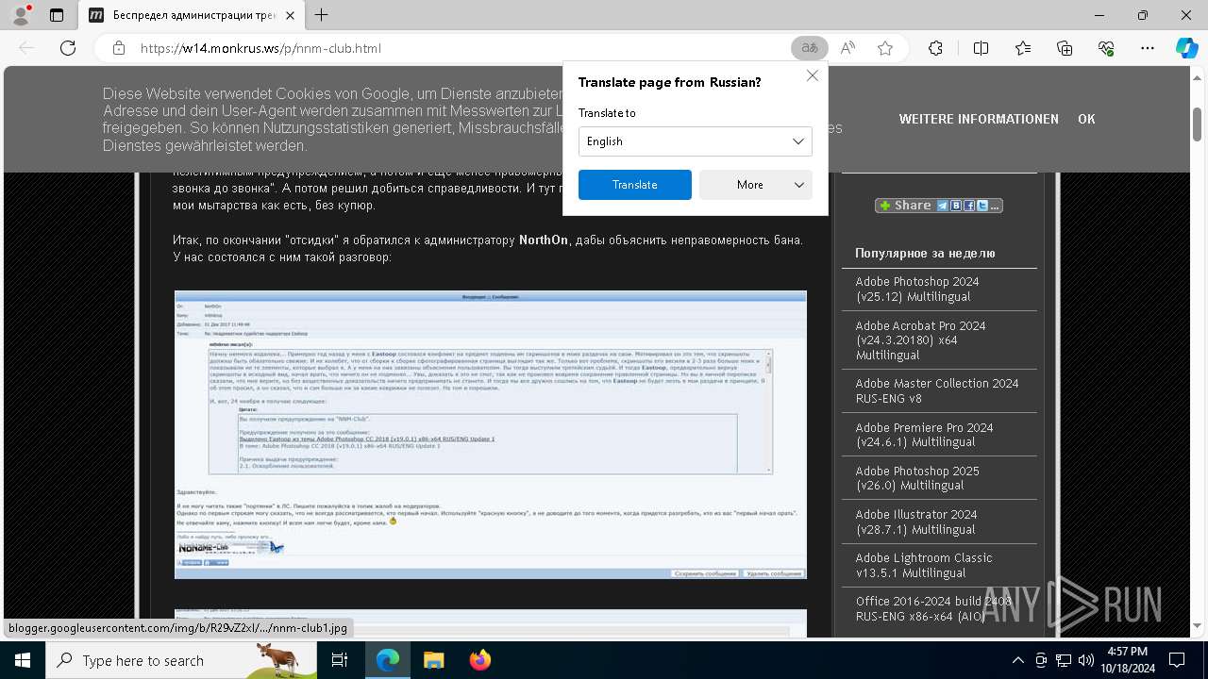Open the Translate to language dropdown
The width and height of the screenshot is (1208, 679).
[x=696, y=141]
